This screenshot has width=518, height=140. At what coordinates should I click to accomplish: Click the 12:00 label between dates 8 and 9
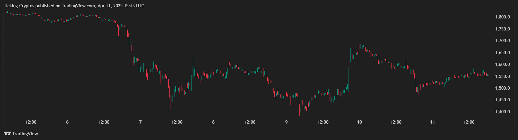(250, 122)
